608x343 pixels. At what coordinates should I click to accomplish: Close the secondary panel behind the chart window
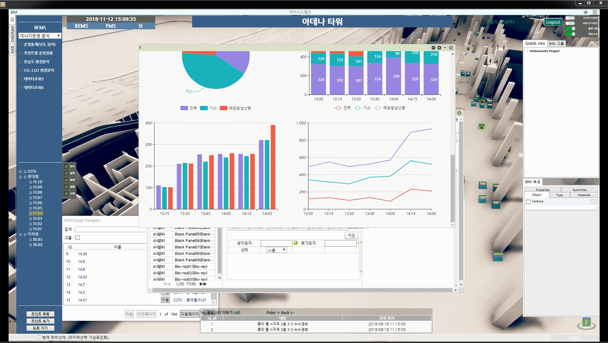coord(459,113)
